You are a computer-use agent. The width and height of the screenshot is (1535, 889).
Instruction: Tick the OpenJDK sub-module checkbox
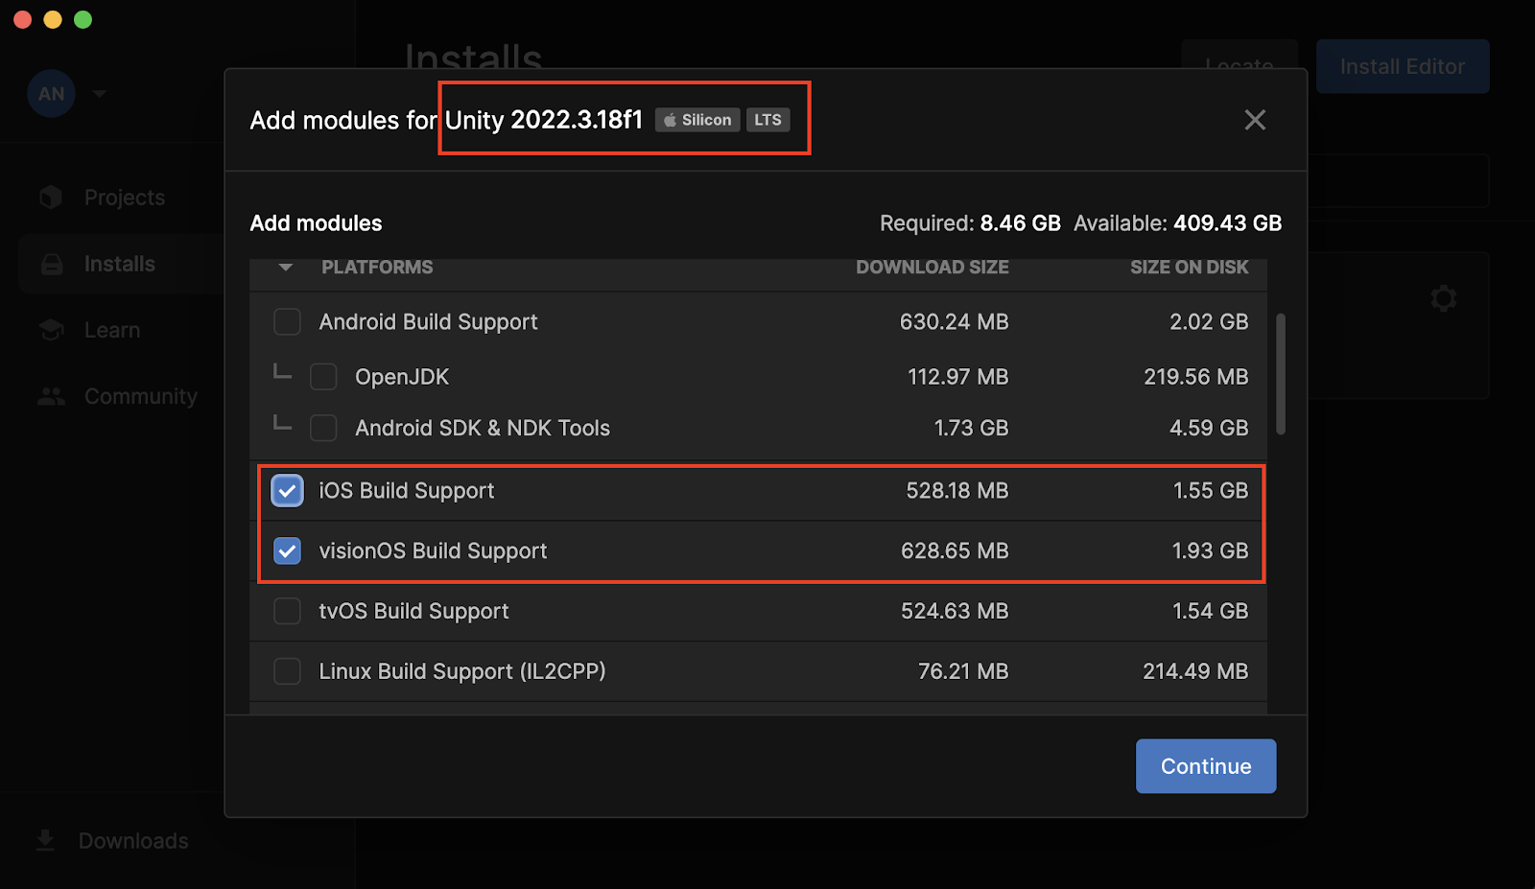pyautogui.click(x=323, y=377)
